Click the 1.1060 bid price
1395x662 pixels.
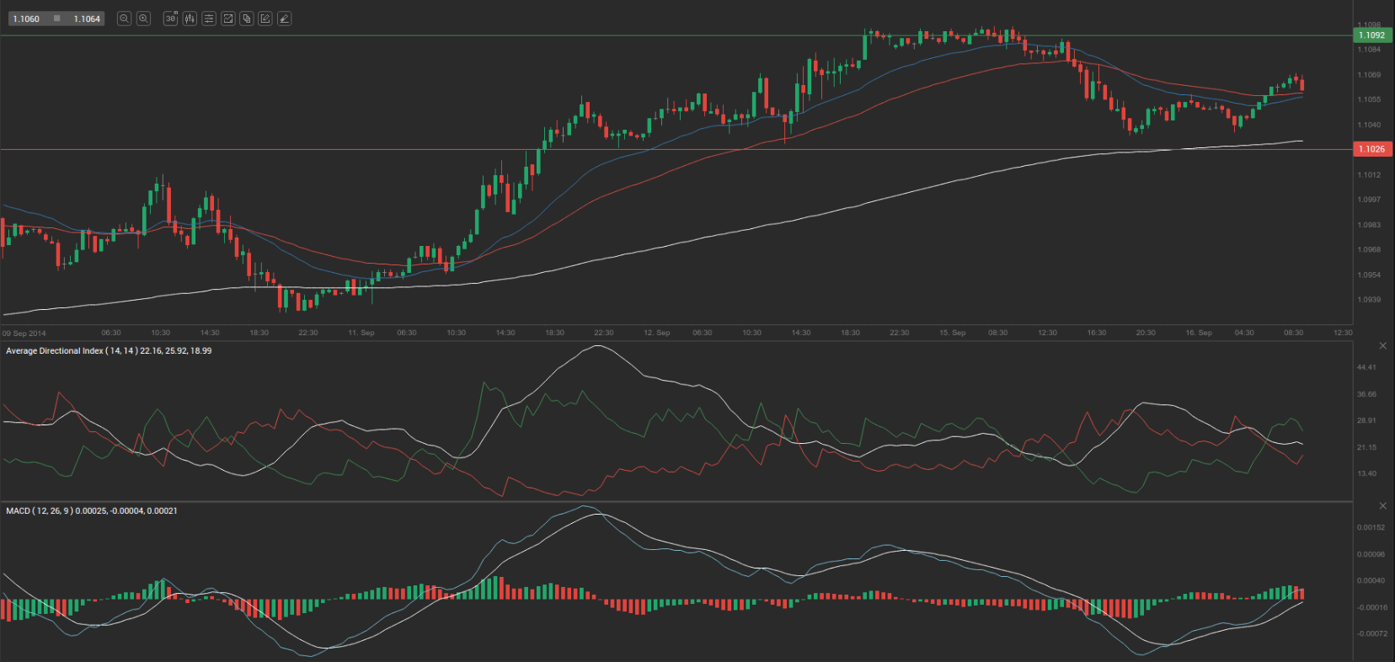pyautogui.click(x=26, y=19)
